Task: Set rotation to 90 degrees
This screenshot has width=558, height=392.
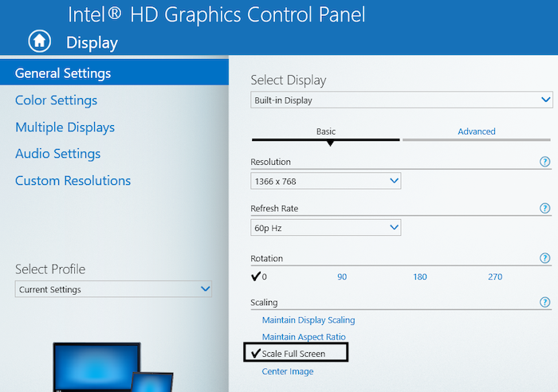Action: (342, 277)
